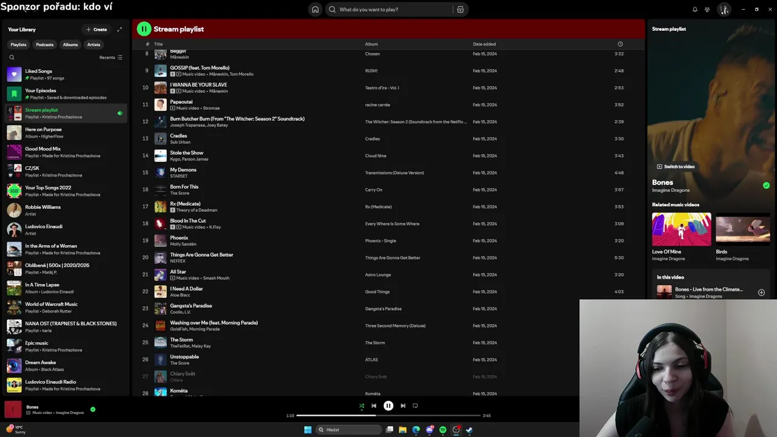
Task: Filter library by Albums
Action: (70, 44)
